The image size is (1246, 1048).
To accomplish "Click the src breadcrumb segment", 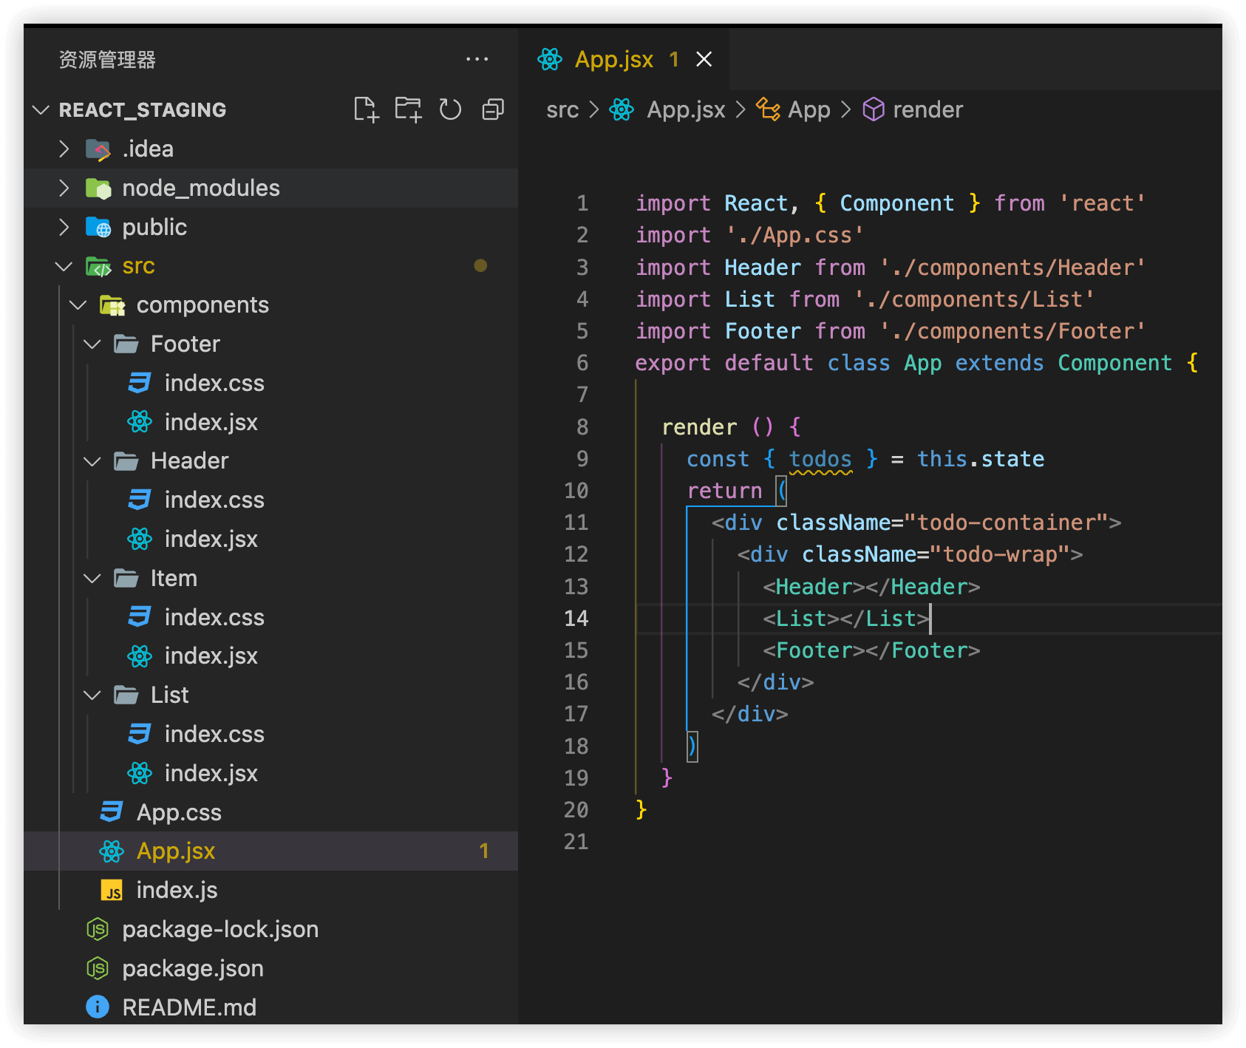I will [x=562, y=110].
